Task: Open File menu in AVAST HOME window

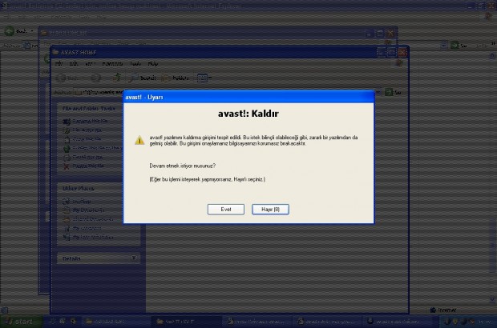Action: coord(59,63)
